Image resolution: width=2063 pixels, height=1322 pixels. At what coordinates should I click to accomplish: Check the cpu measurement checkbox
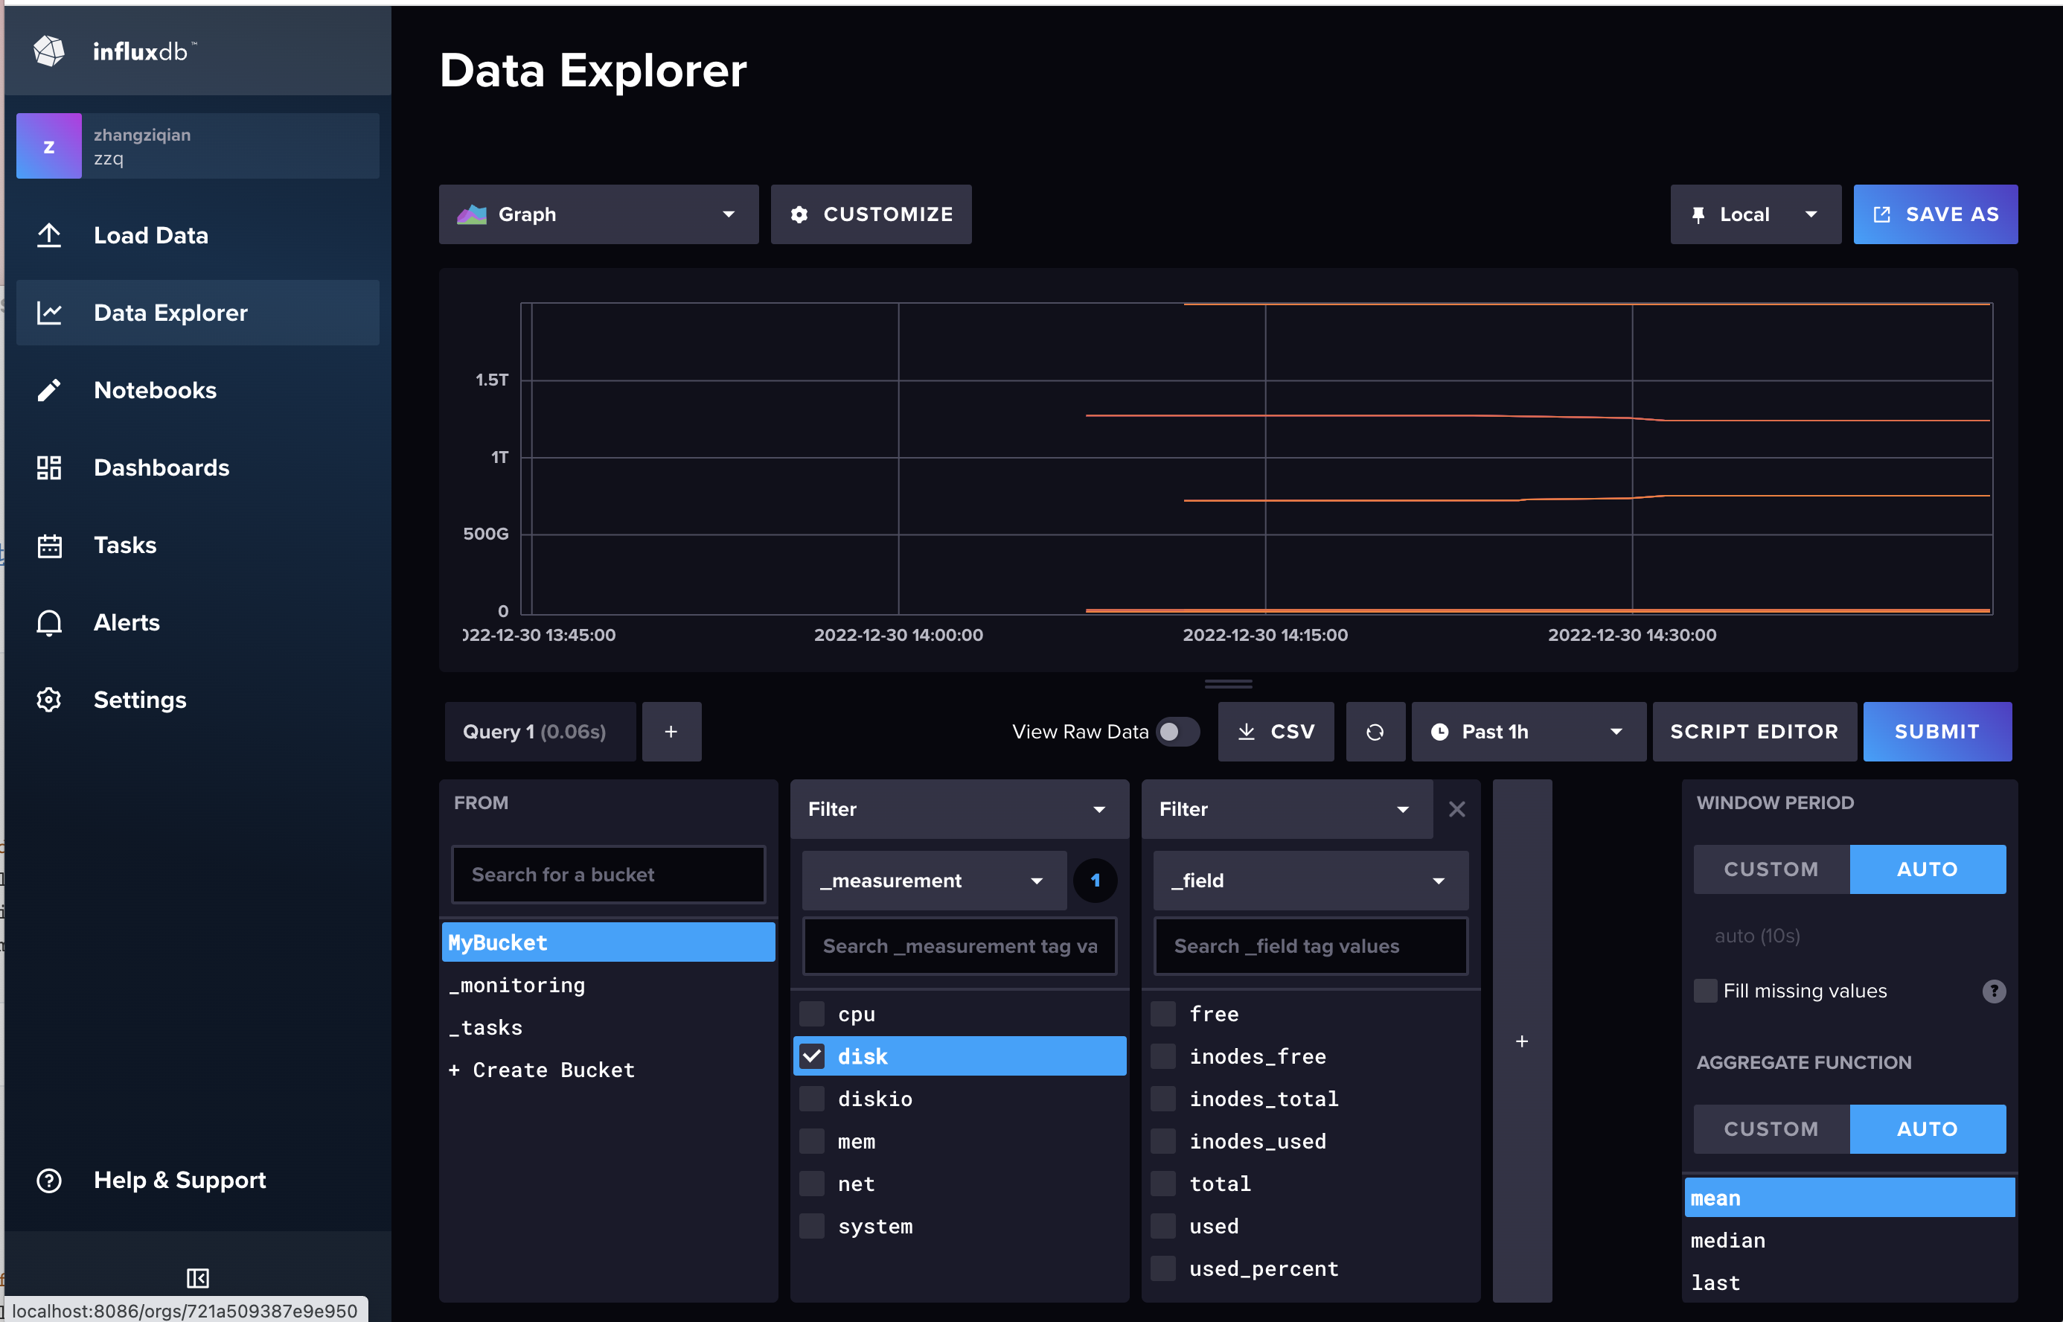(x=812, y=1014)
